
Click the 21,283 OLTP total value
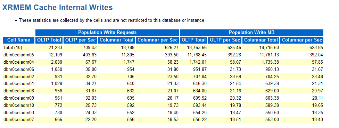point(56,48)
